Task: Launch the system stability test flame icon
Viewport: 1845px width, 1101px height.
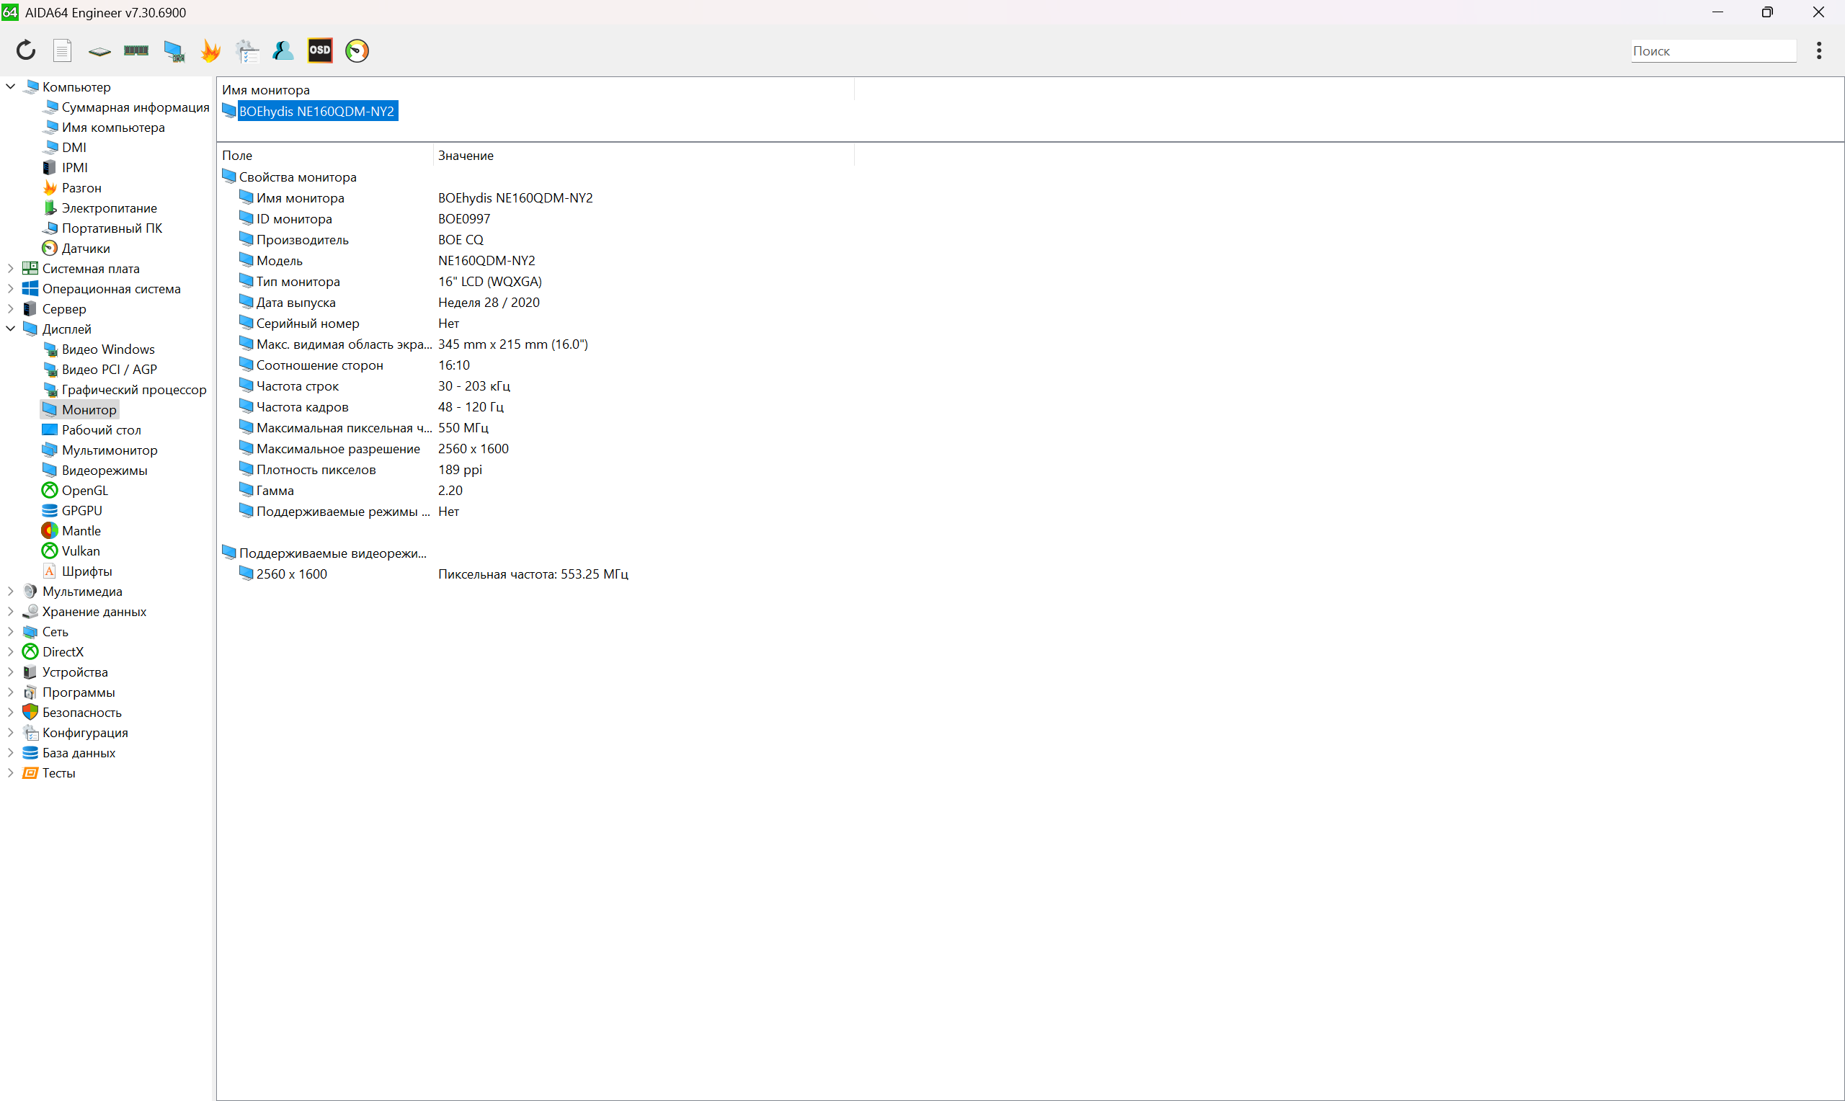Action: [x=210, y=50]
